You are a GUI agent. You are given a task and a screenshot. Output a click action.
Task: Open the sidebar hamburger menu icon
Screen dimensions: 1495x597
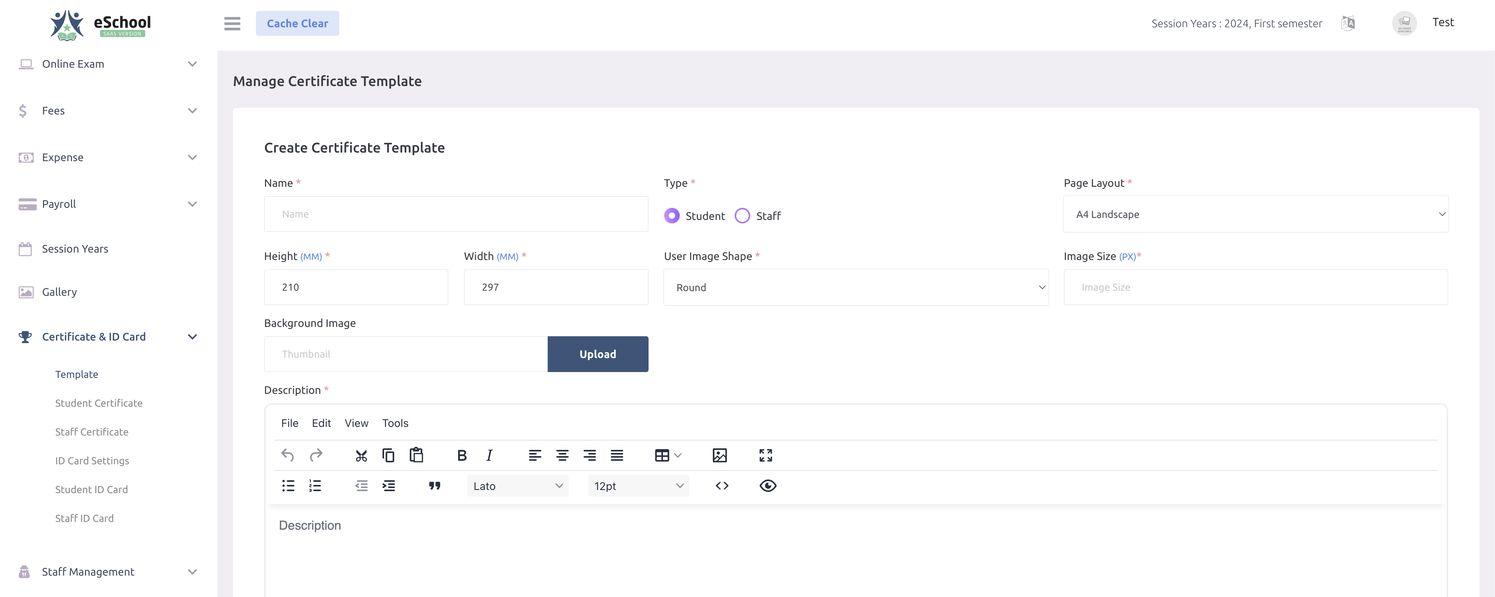coord(232,23)
